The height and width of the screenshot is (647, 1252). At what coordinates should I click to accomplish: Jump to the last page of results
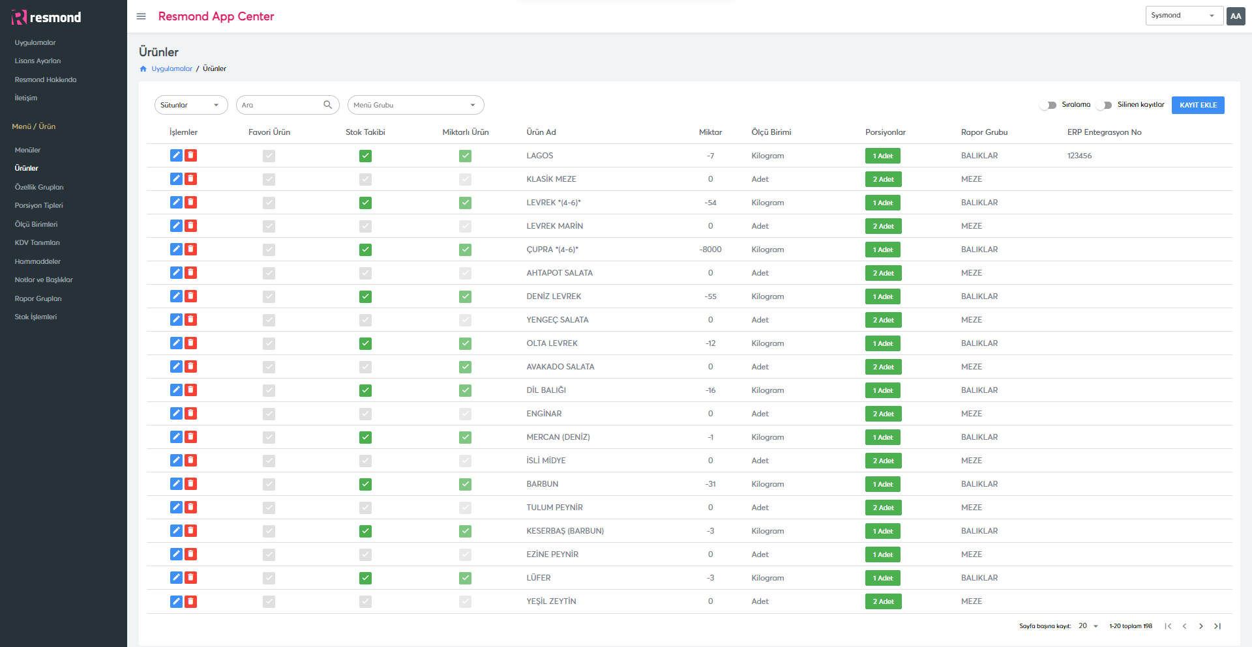pyautogui.click(x=1217, y=626)
